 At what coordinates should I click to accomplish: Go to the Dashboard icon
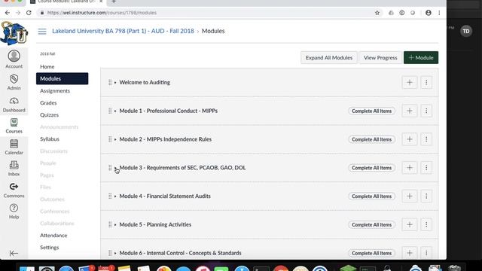[14, 104]
